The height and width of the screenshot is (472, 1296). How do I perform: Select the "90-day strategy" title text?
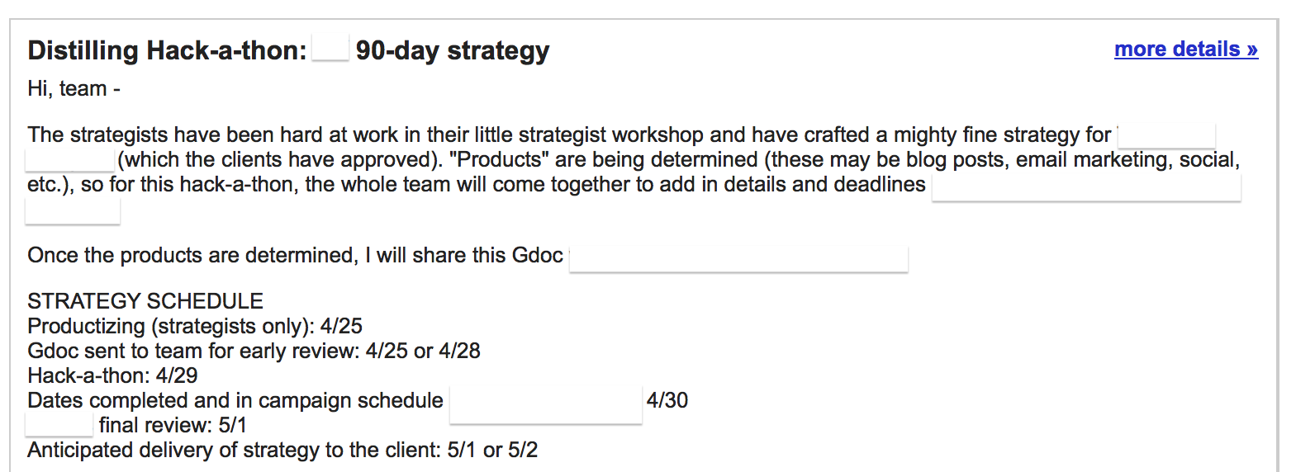[x=453, y=50]
